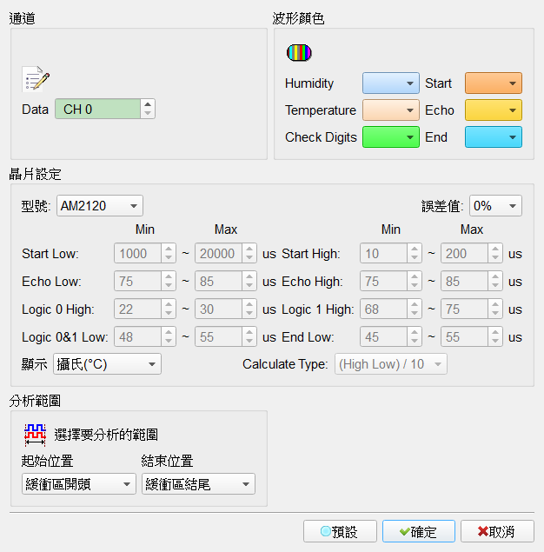Viewport: 544px width, 552px height.
Task: Click the Echo High Max stepper arrows
Action: [495, 281]
